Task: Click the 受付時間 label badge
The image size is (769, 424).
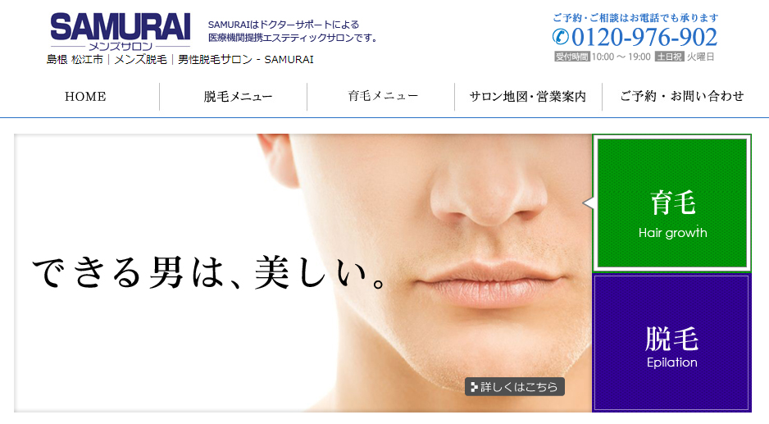Action: click(x=572, y=57)
